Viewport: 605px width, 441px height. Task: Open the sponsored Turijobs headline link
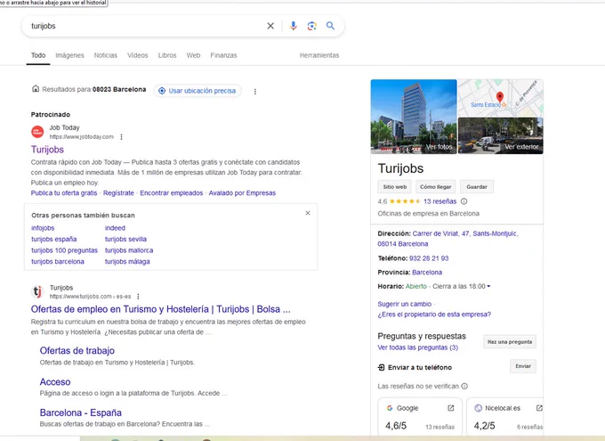pyautogui.click(x=47, y=150)
